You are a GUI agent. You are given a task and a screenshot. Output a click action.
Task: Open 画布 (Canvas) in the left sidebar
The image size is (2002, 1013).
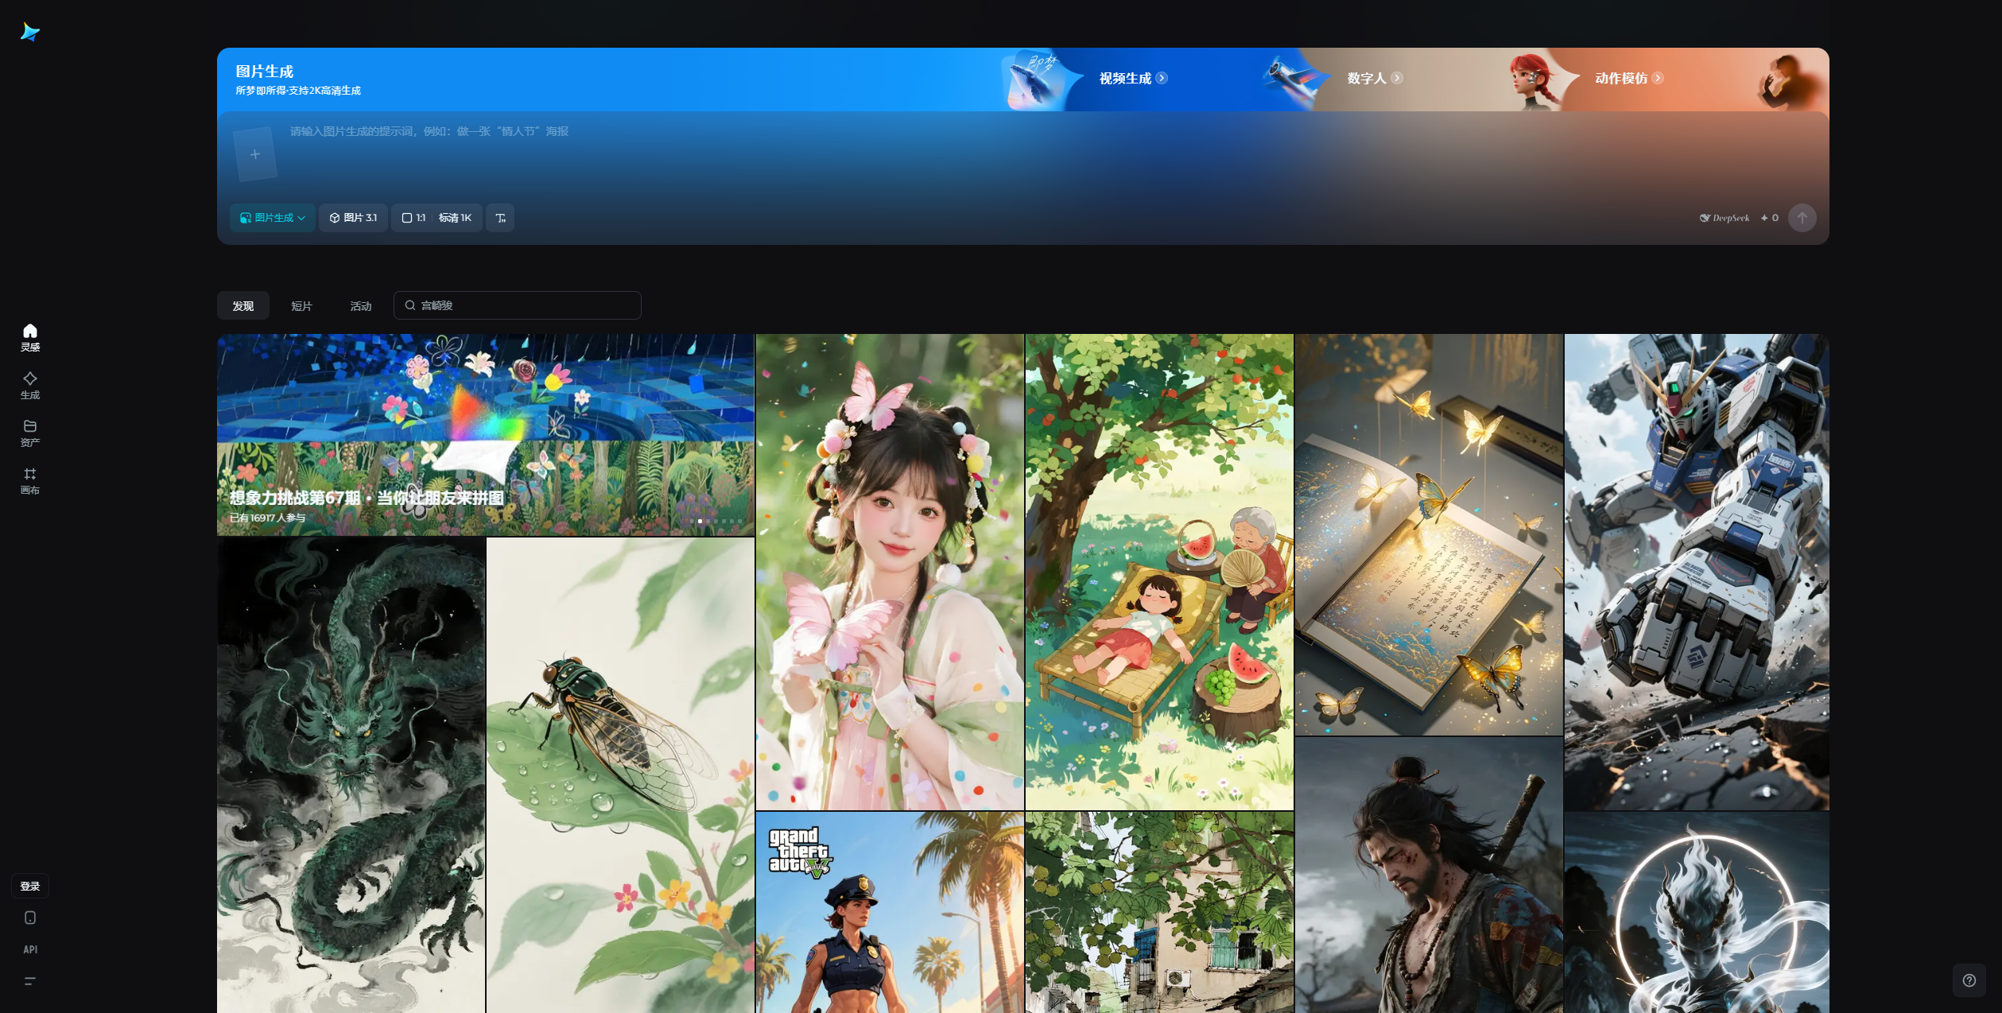pos(29,480)
